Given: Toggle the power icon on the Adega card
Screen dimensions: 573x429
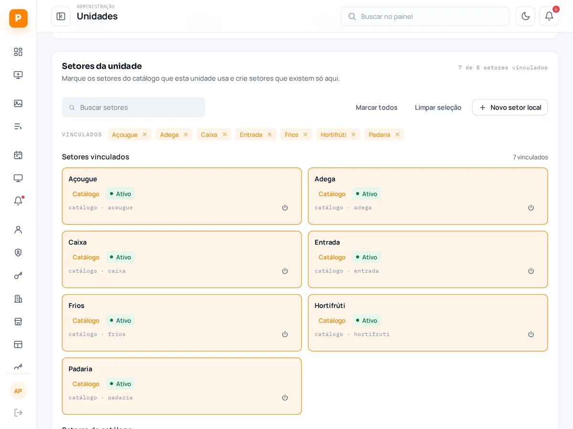Looking at the screenshot, I should (x=531, y=208).
